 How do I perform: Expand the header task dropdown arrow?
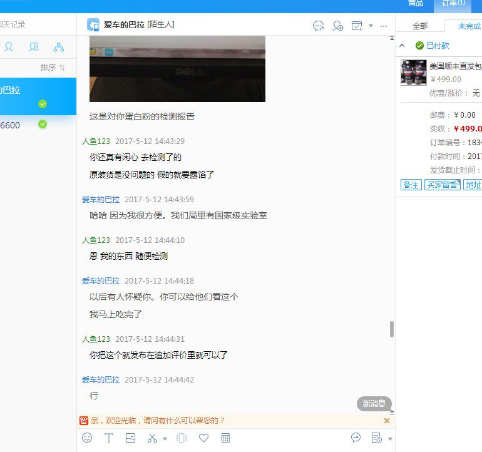tap(371, 26)
